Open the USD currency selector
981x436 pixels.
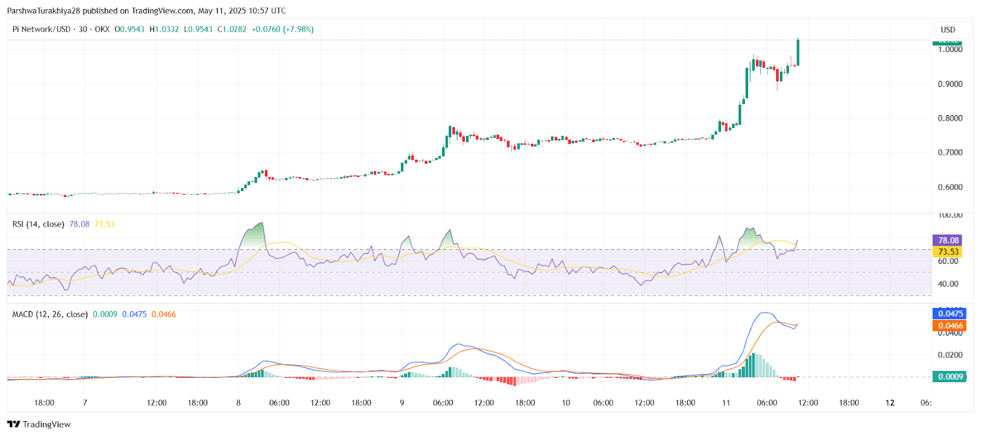tap(948, 29)
